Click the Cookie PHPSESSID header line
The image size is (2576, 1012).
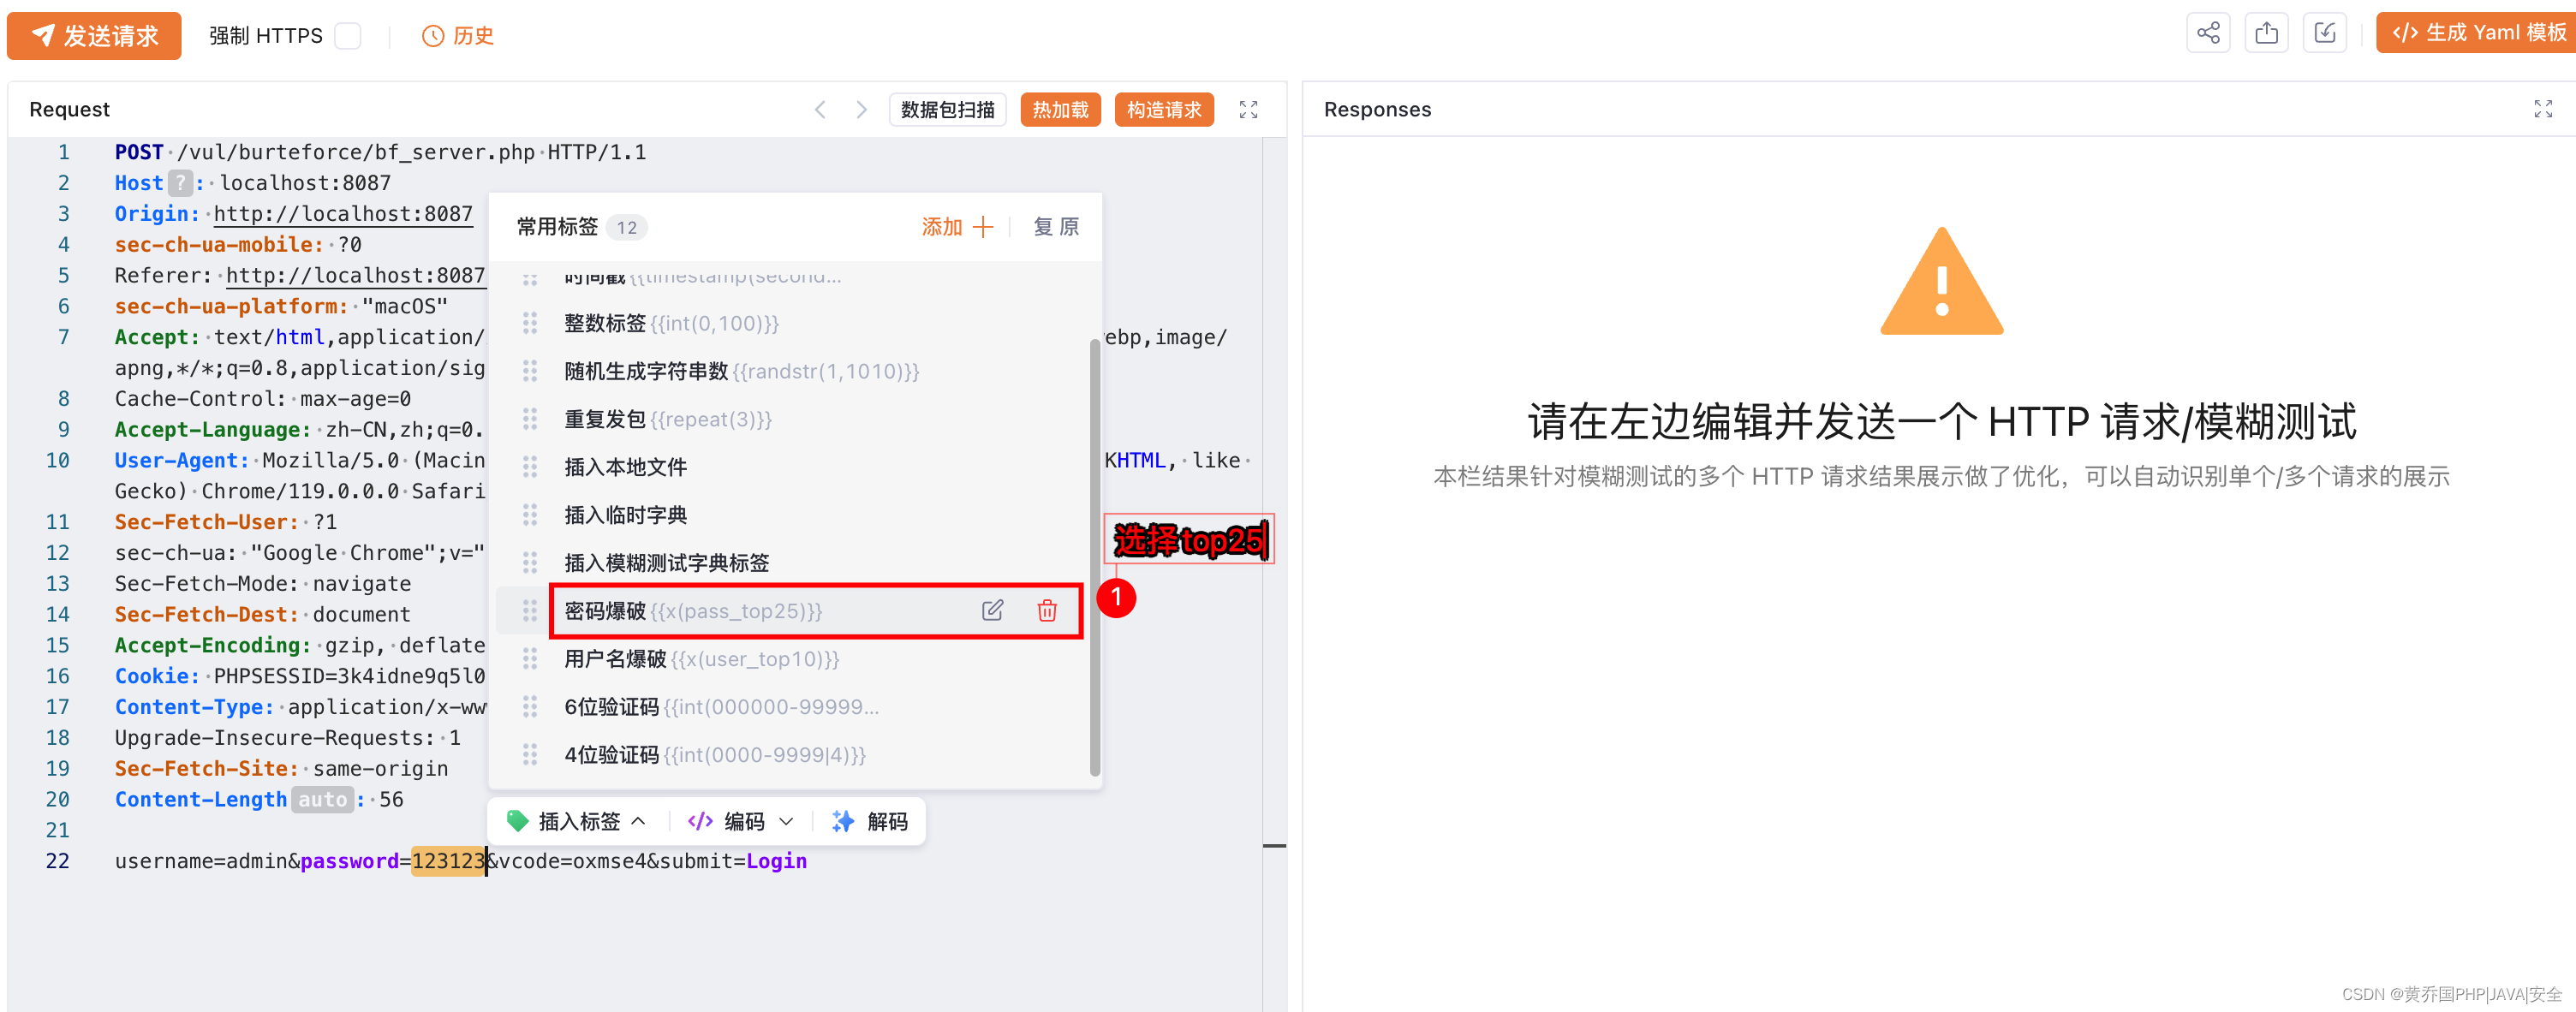tap(300, 676)
